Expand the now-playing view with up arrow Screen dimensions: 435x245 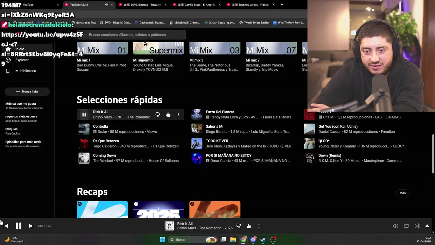427,226
